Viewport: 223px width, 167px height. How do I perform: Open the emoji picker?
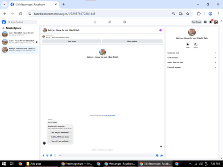coord(157,155)
